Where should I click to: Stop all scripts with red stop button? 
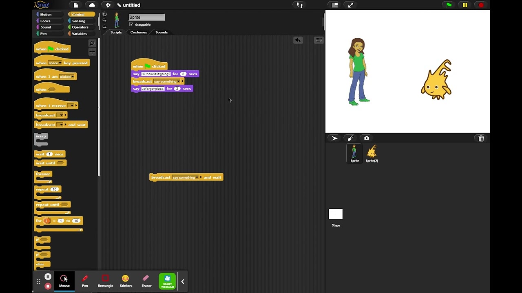[481, 5]
